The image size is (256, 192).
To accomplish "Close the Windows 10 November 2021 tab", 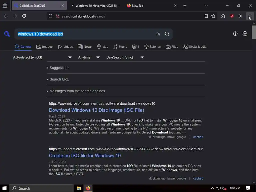I will coord(119,6).
